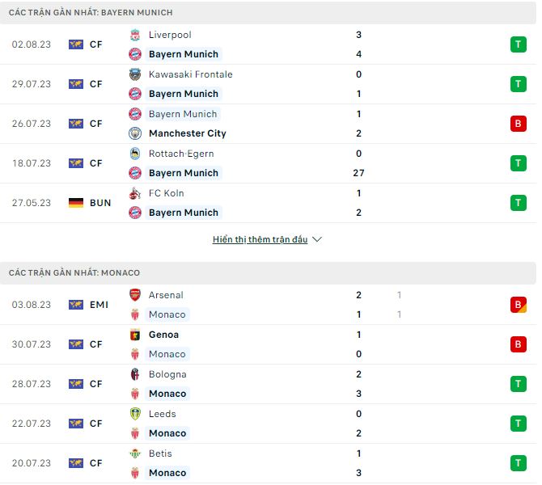Viewport: 542px width, 485px height.
Task: Open the 27-0 Rottach-Egern match score
Action: pos(358,173)
